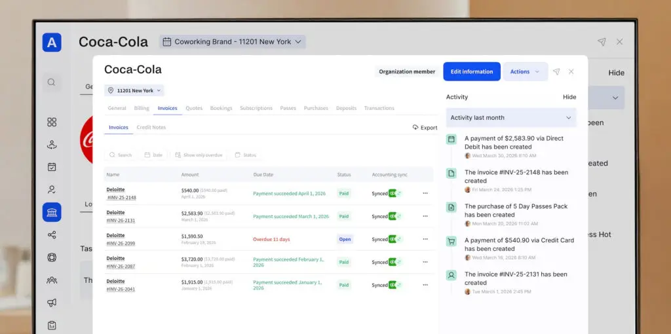Image resolution: width=671 pixels, height=334 pixels.
Task: Switch to the Billing tab
Action: tap(142, 108)
